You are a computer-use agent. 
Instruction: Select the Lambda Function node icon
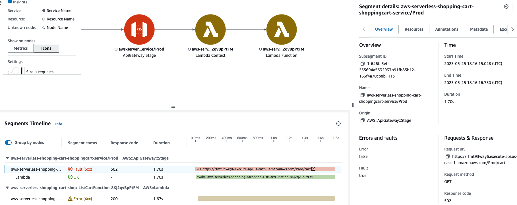click(282, 30)
